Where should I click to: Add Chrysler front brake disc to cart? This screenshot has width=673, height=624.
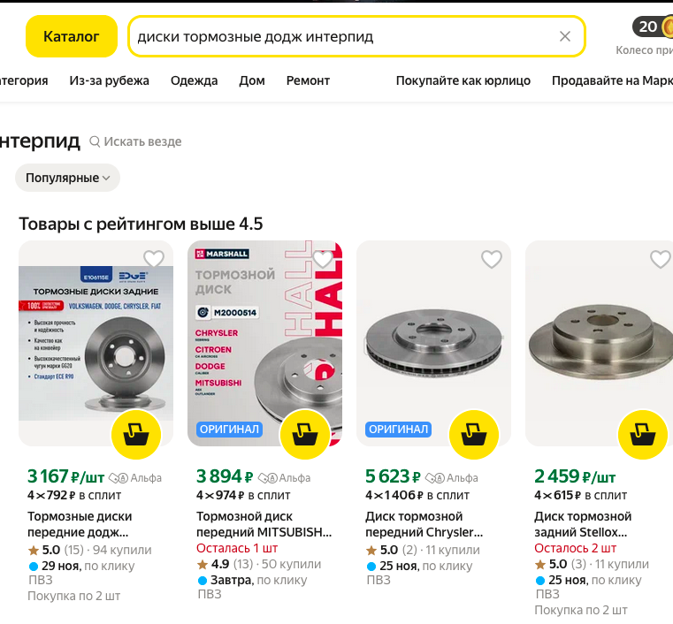point(474,435)
